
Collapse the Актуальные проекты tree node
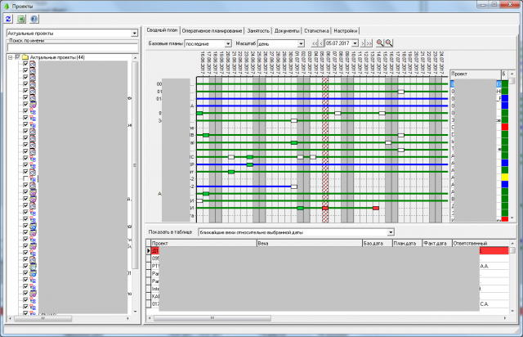pos(11,57)
